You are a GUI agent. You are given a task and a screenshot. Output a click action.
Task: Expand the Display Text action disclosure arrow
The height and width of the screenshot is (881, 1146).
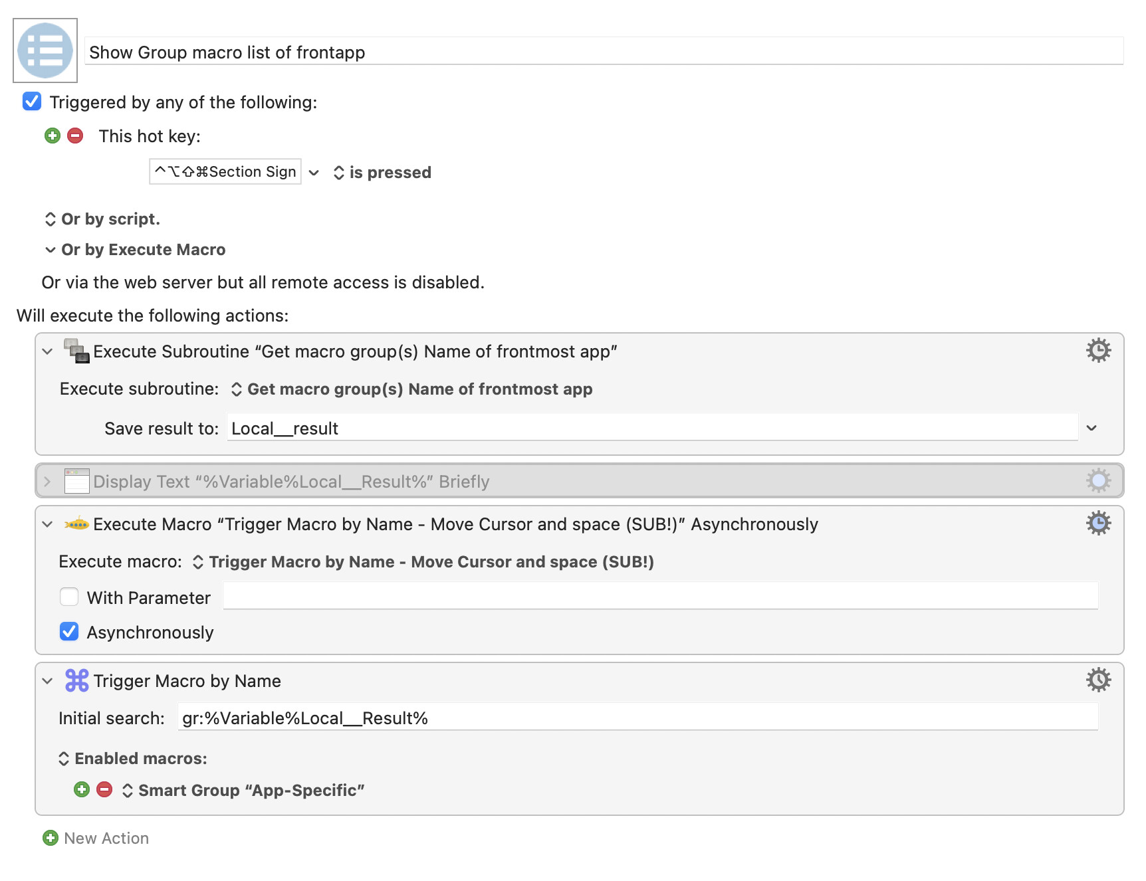(x=47, y=482)
